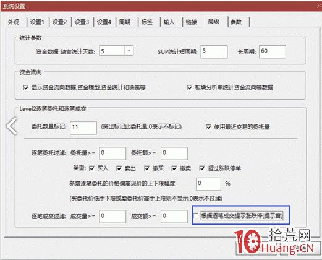Click the 成交额>= input field

tap(174, 217)
